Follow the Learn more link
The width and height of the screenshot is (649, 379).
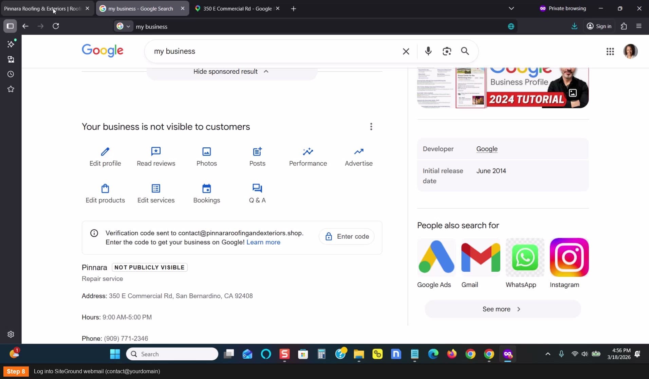pos(263,242)
